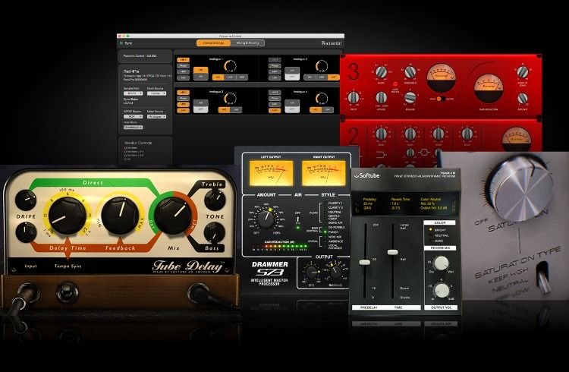Click the Analogue 1 gain knob in Focusrite Control
Viewport: 569px width, 372px height.
(x=230, y=66)
